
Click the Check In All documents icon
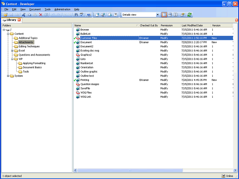coord(103,15)
